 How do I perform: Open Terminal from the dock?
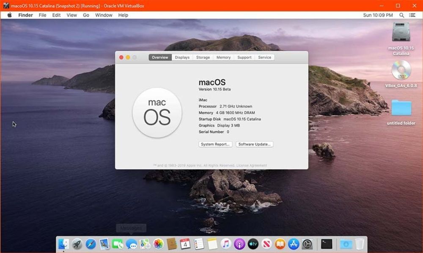(x=327, y=244)
